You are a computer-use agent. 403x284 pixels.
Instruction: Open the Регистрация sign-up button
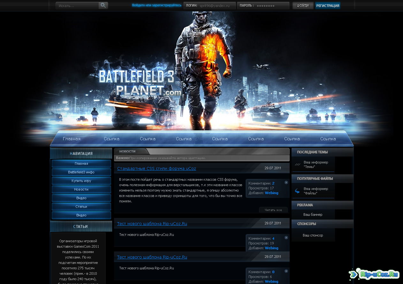tap(328, 6)
